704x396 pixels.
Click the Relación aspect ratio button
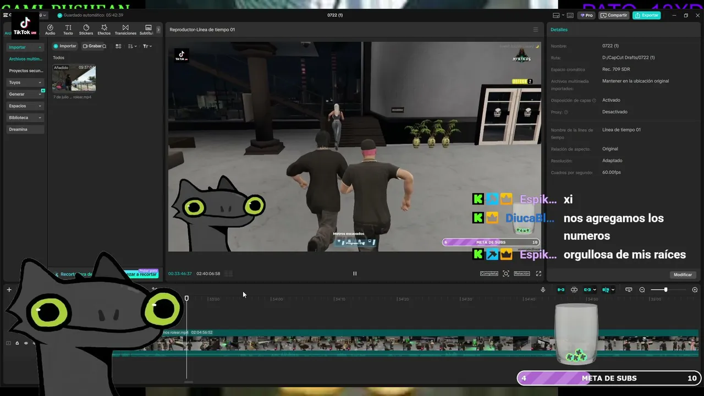[522, 273]
